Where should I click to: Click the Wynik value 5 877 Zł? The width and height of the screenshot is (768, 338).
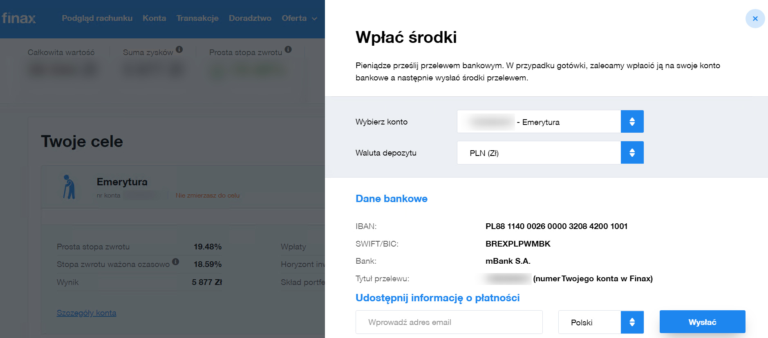tap(207, 282)
